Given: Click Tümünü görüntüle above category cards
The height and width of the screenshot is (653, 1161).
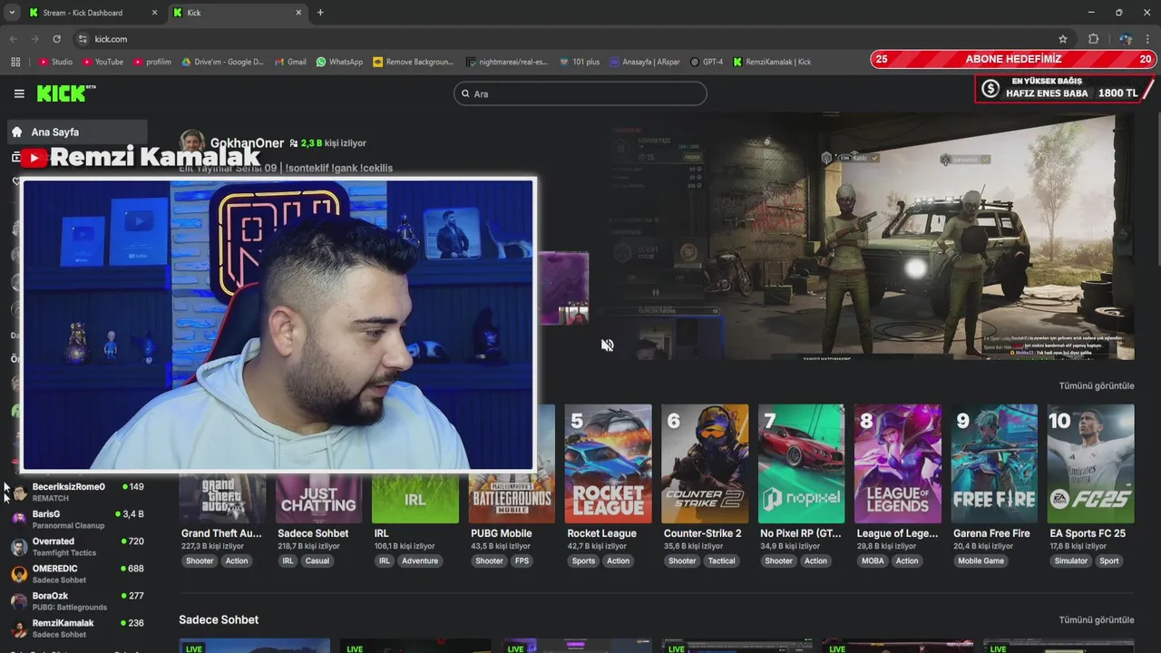Looking at the screenshot, I should pos(1096,385).
